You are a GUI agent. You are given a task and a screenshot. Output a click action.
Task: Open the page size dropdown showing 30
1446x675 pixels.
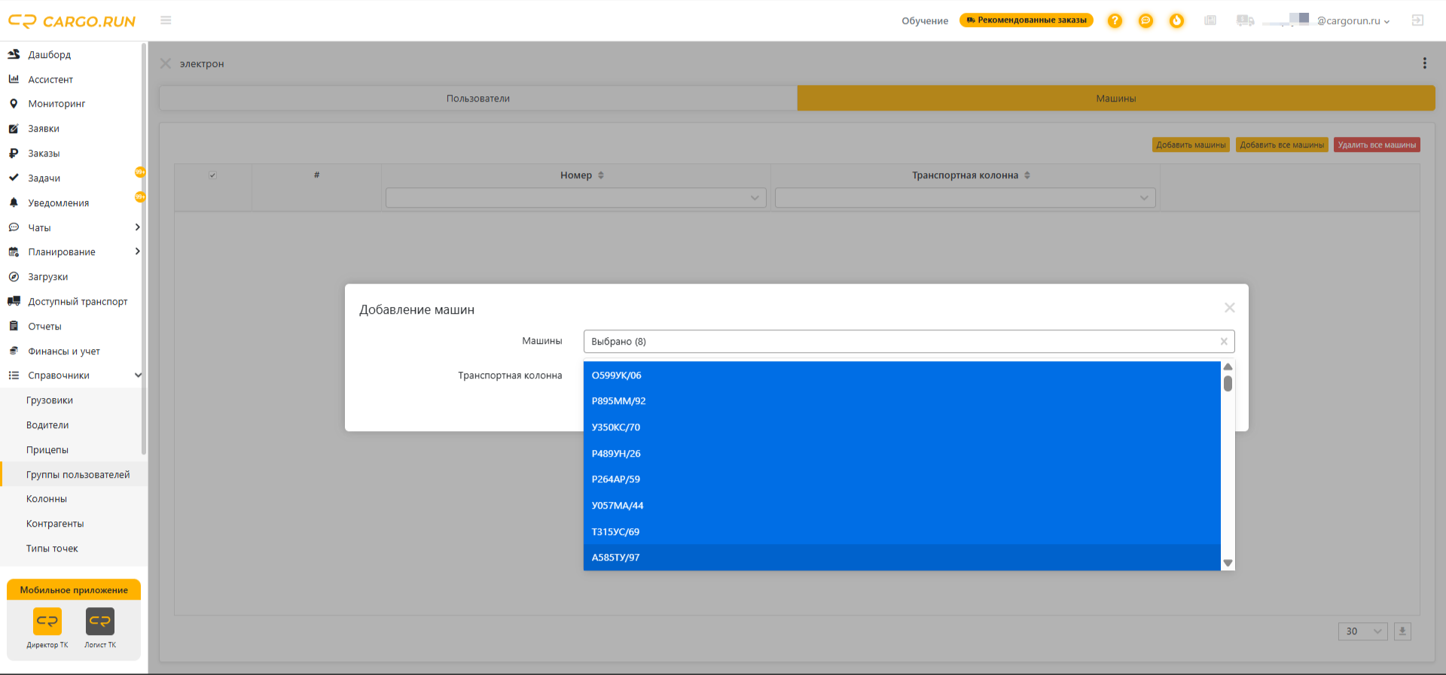[x=1362, y=631]
